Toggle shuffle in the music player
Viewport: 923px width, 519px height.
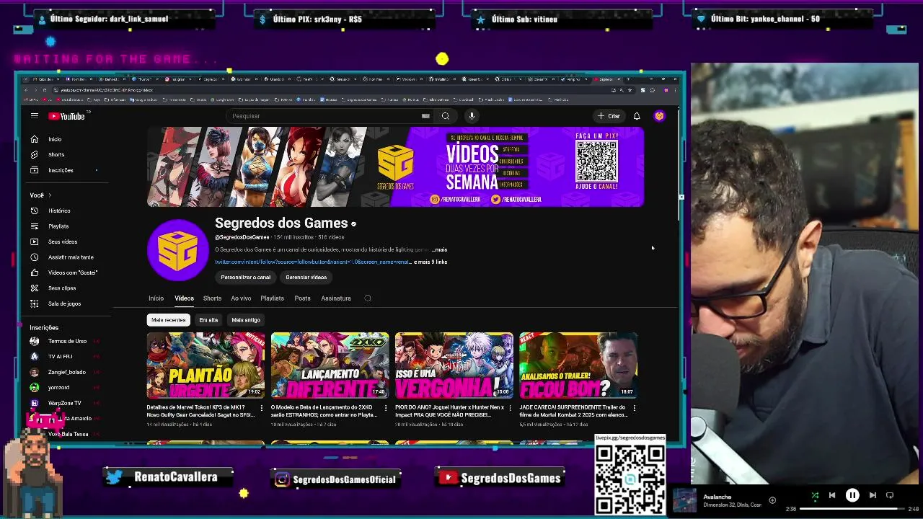(x=815, y=495)
